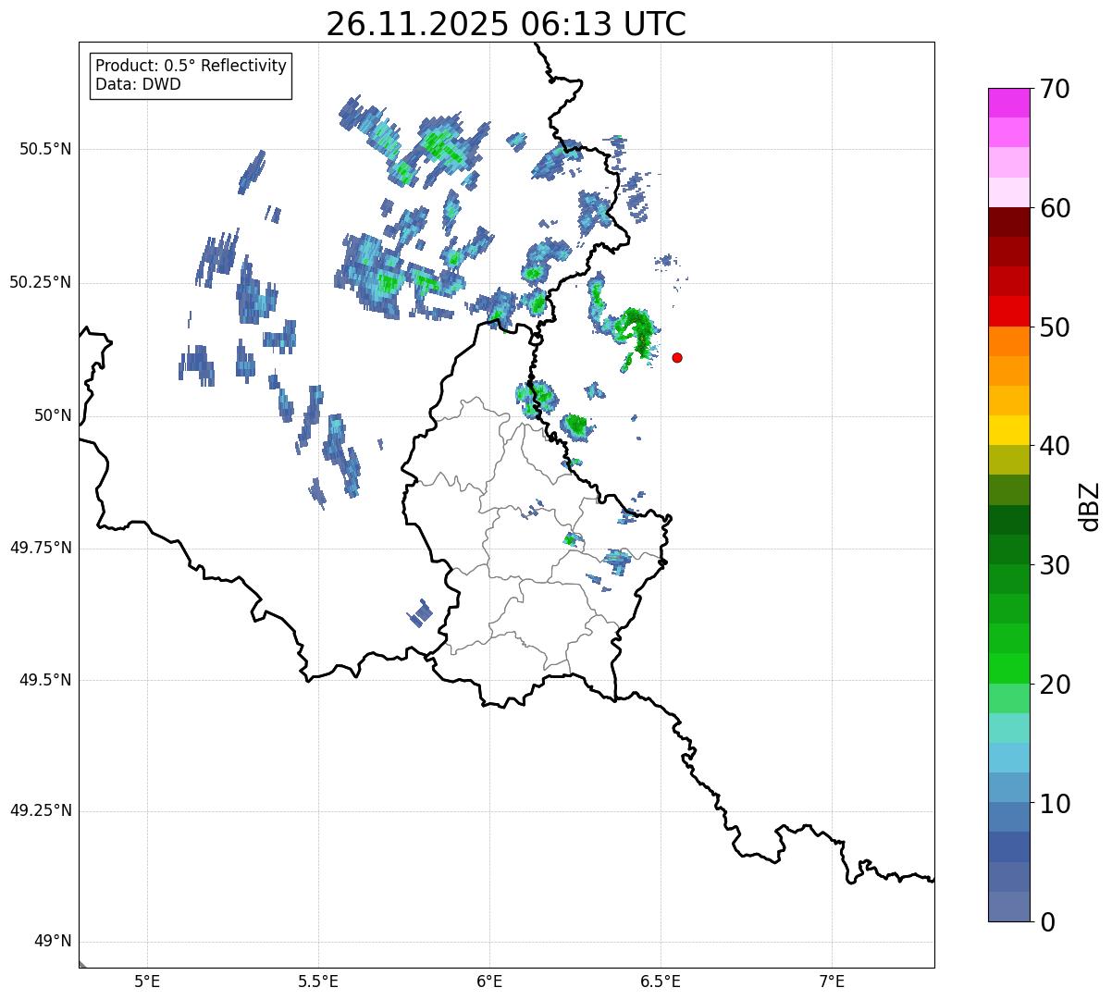
Task: Click the magenta 70 dBZ colorbar swatch
Action: click(1008, 103)
